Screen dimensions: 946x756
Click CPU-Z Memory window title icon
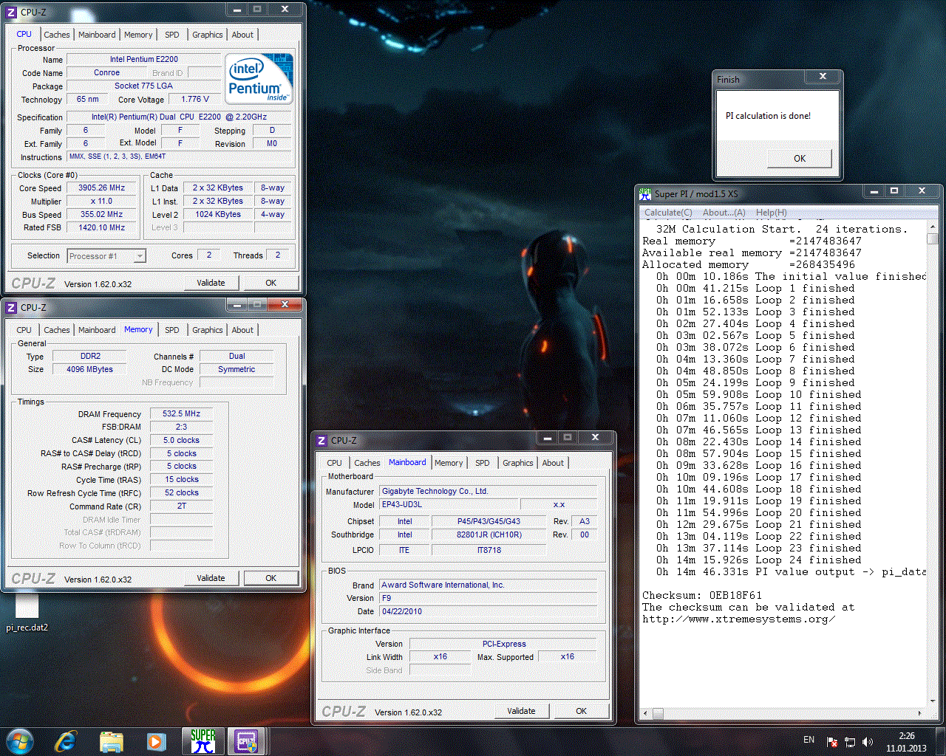(x=11, y=307)
